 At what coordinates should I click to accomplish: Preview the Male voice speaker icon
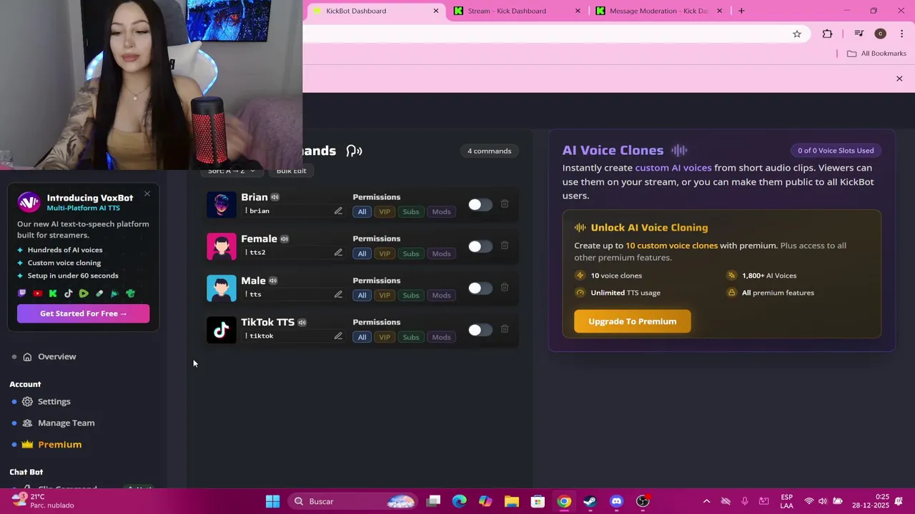[x=273, y=281]
